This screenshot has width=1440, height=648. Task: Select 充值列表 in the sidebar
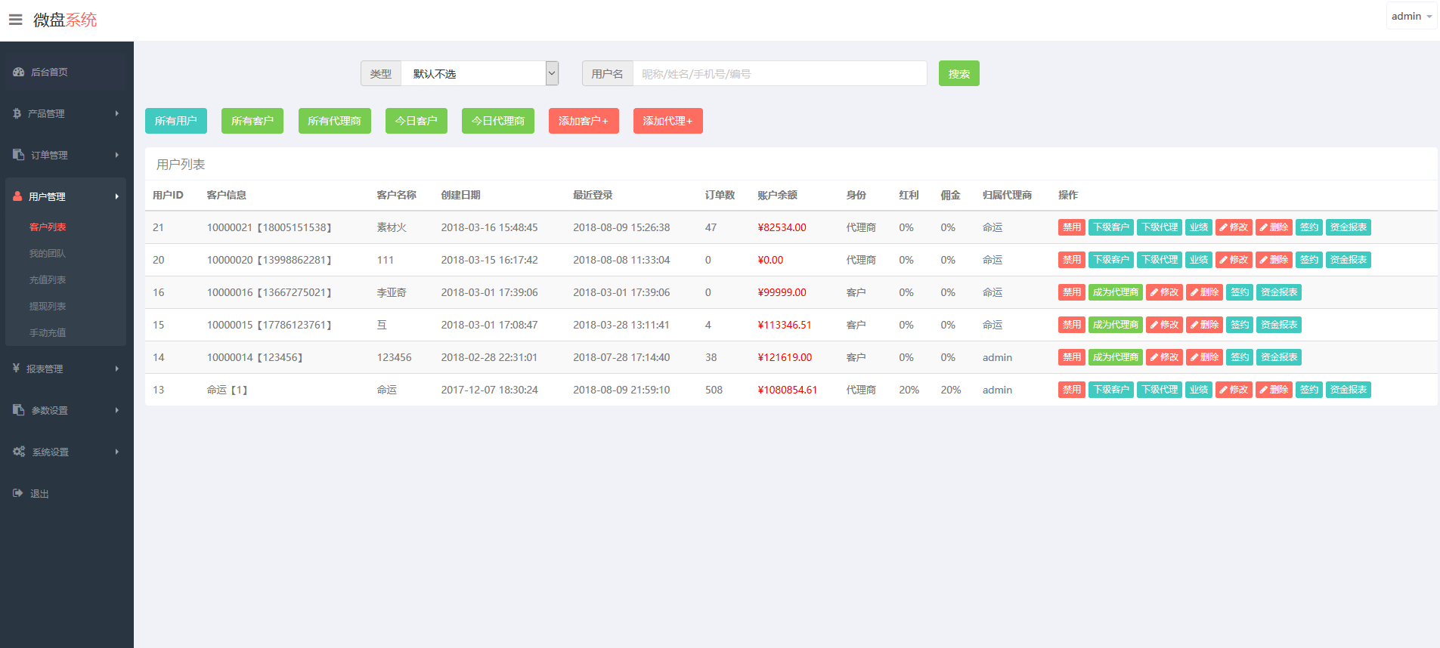pyautogui.click(x=48, y=280)
